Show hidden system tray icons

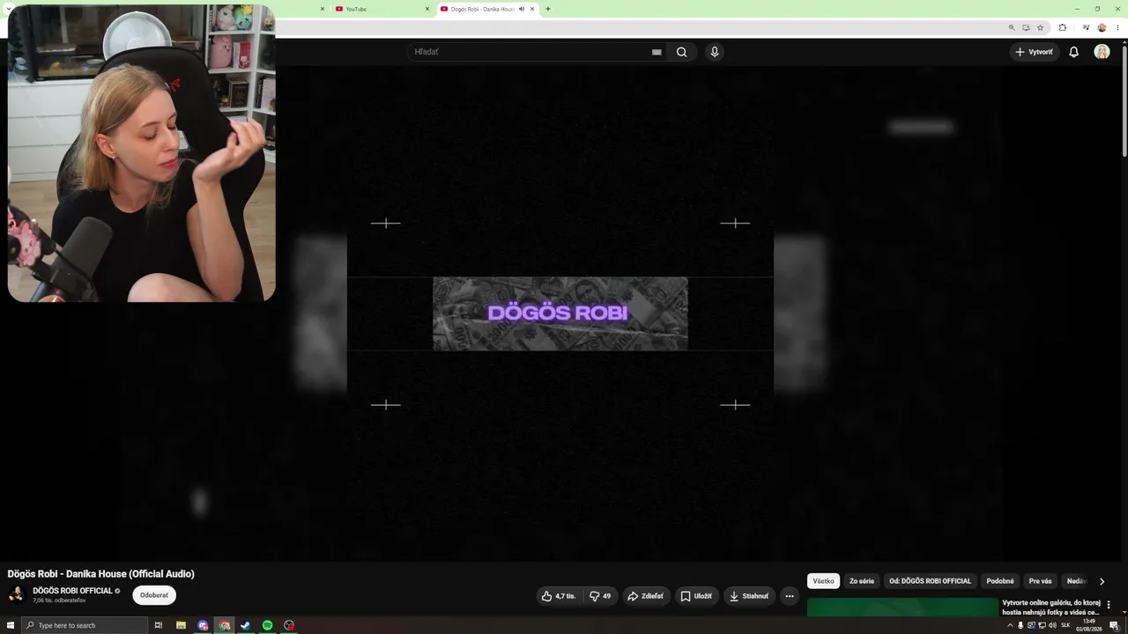[1010, 625]
